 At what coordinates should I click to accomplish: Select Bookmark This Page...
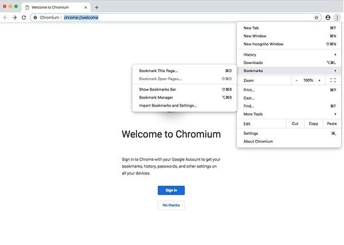point(185,71)
